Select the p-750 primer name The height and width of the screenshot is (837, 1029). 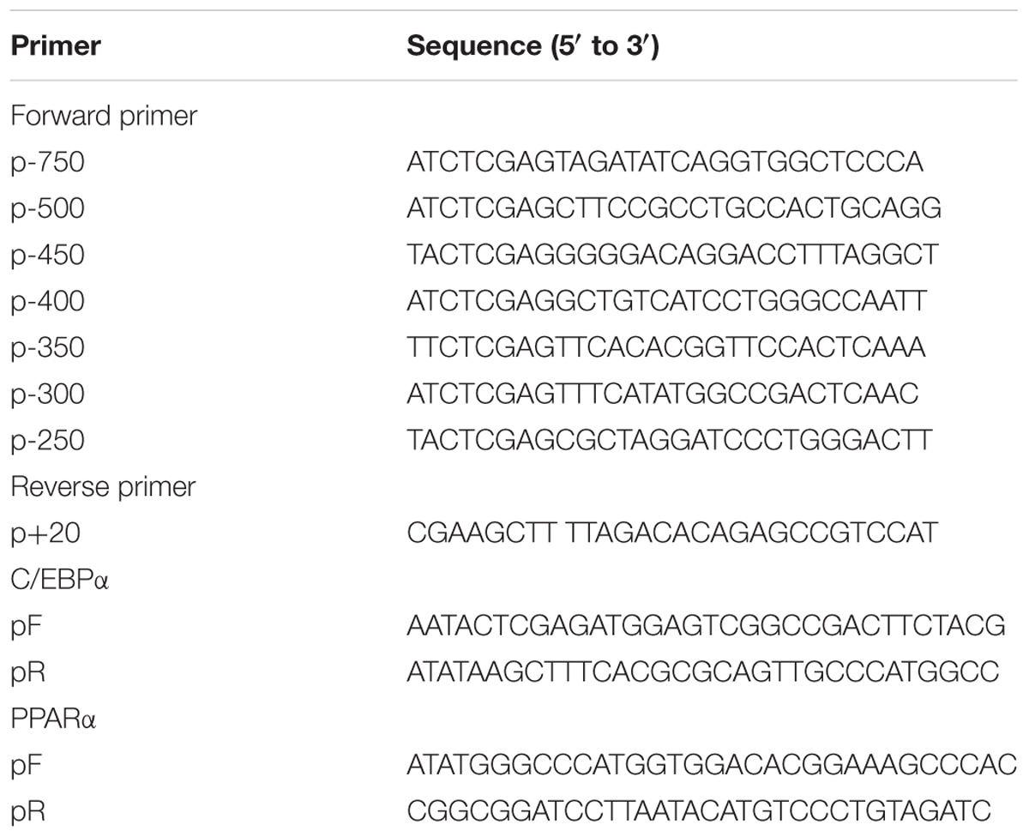click(x=47, y=162)
